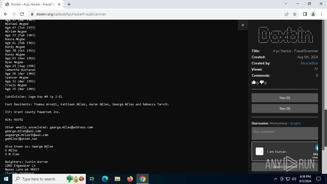Click the Chrome taskbar icon
The image size is (327, 184).
143,179
